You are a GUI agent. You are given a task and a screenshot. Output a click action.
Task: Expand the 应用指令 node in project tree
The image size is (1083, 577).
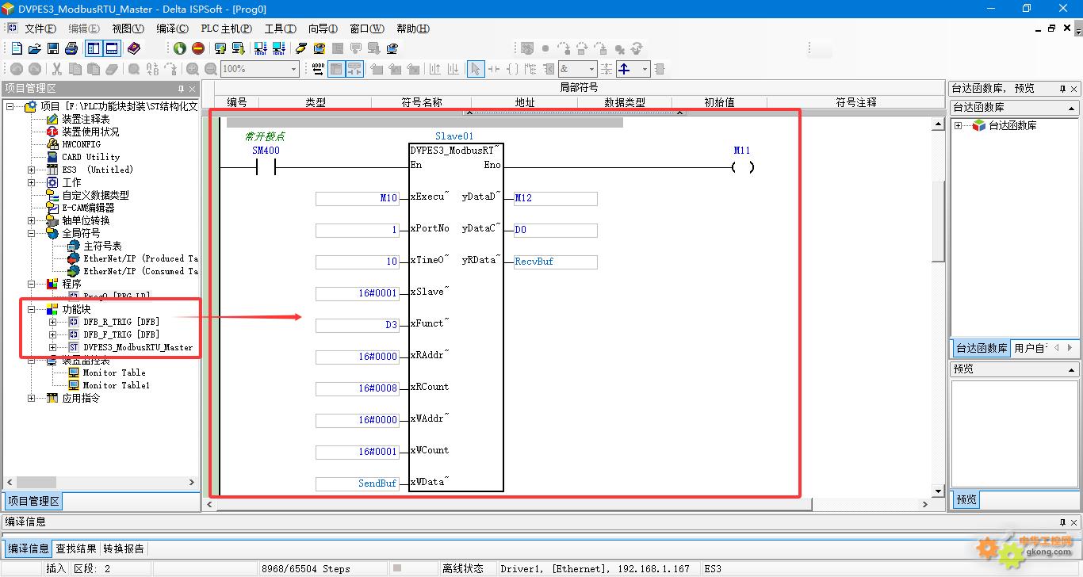pyautogui.click(x=32, y=398)
